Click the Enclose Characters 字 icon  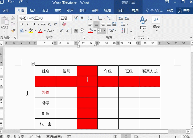[82, 31]
